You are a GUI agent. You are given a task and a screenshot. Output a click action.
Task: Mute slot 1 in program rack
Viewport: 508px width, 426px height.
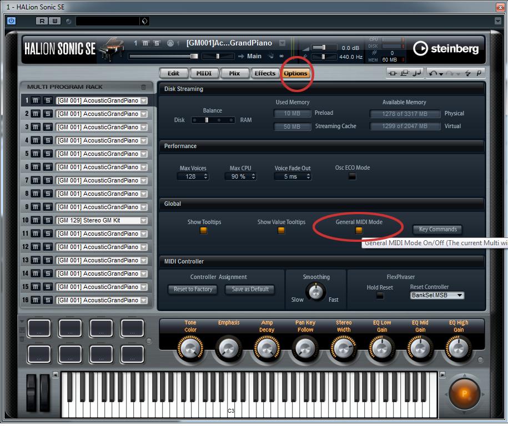pos(36,100)
